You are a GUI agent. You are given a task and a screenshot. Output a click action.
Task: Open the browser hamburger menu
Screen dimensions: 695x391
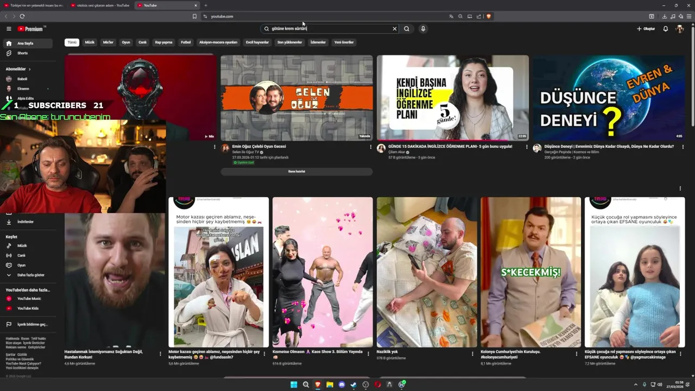coord(690,16)
